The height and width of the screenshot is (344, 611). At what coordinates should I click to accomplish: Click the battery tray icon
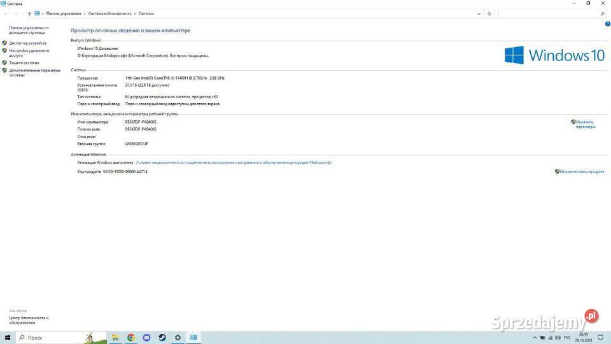pos(542,338)
